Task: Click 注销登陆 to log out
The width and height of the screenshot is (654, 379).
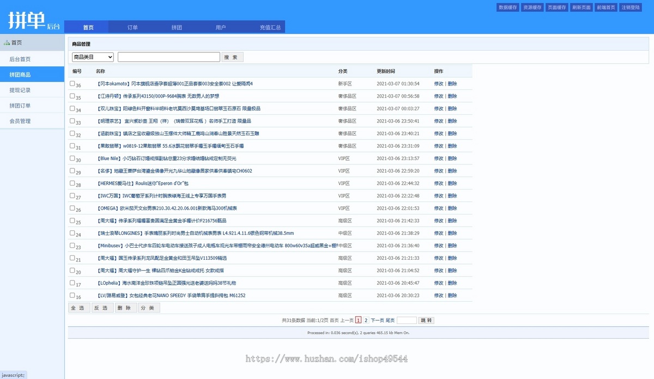Action: 631,8
